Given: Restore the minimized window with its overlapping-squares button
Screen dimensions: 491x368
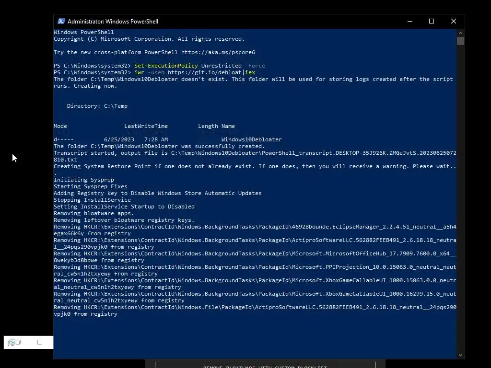Looking at the screenshot, I should pos(18,342).
